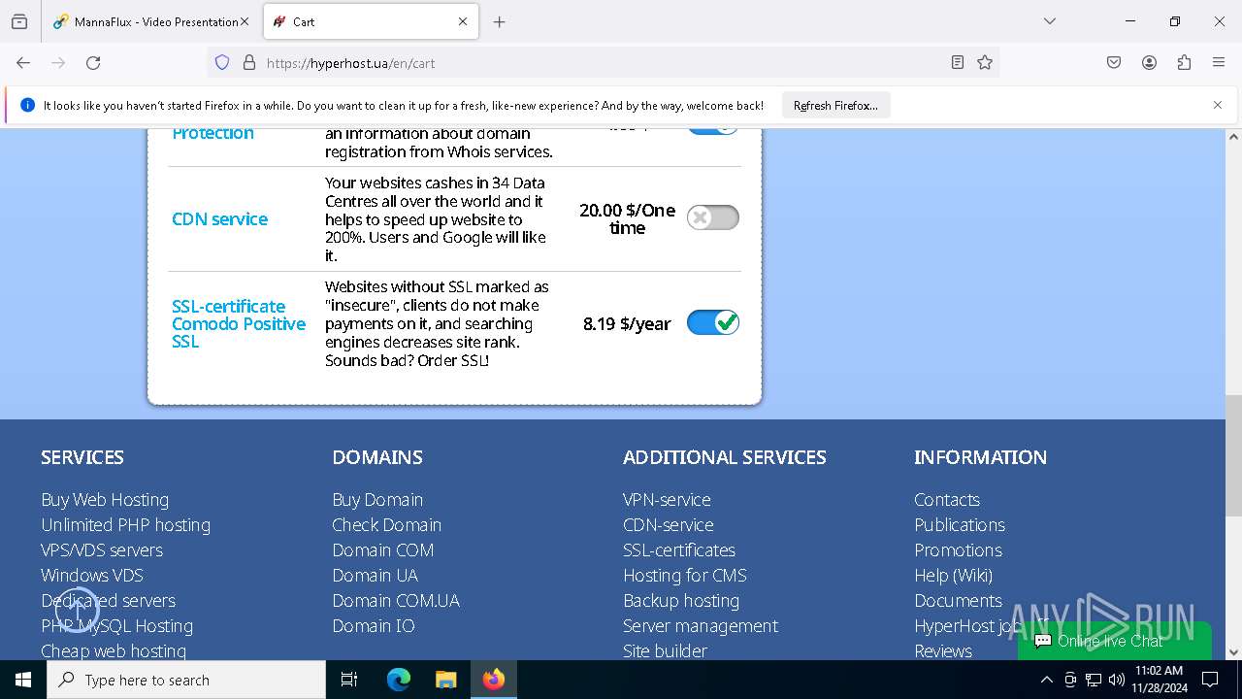Open Firefox account icon

(x=1149, y=63)
